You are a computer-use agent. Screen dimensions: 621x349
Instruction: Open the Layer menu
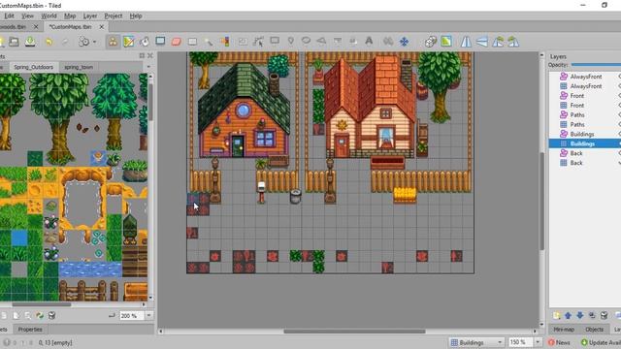pos(90,16)
